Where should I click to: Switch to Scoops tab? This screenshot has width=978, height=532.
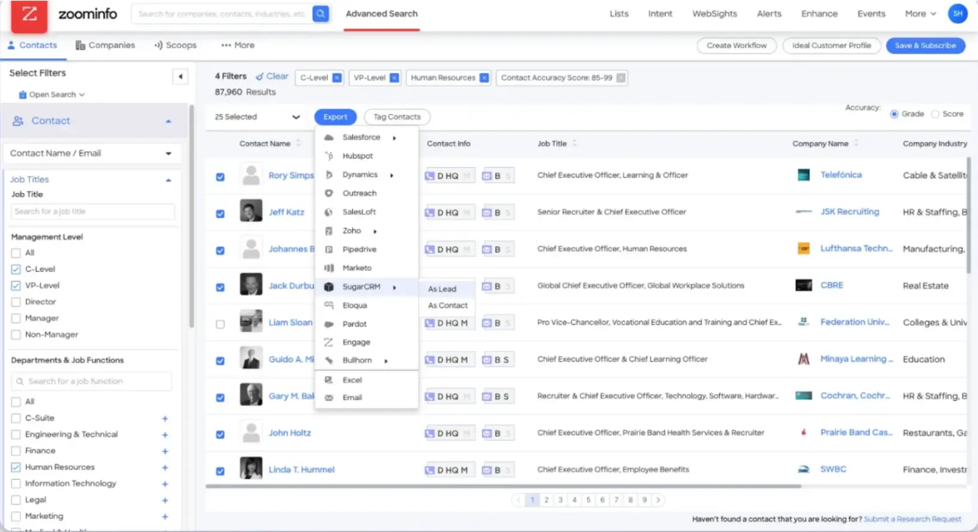click(175, 45)
